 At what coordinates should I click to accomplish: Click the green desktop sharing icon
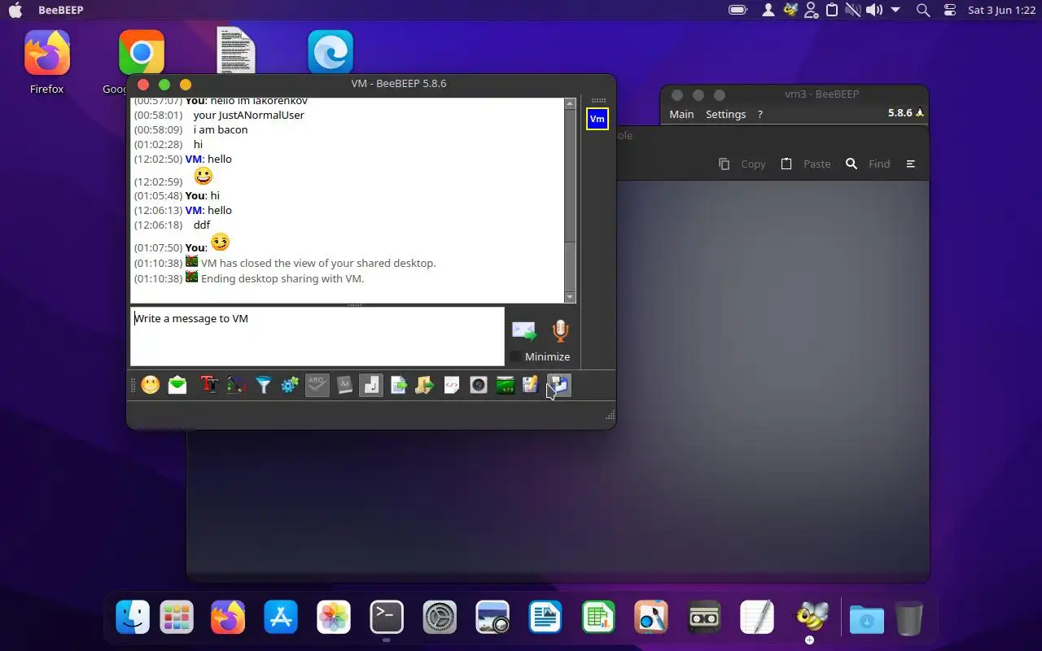[506, 385]
